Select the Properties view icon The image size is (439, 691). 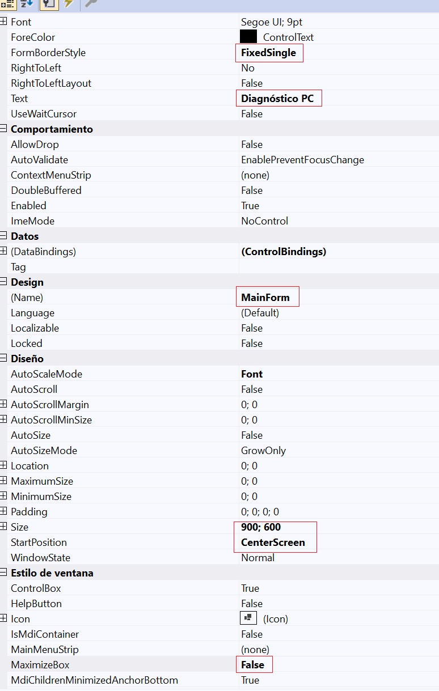pyautogui.click(x=48, y=3)
